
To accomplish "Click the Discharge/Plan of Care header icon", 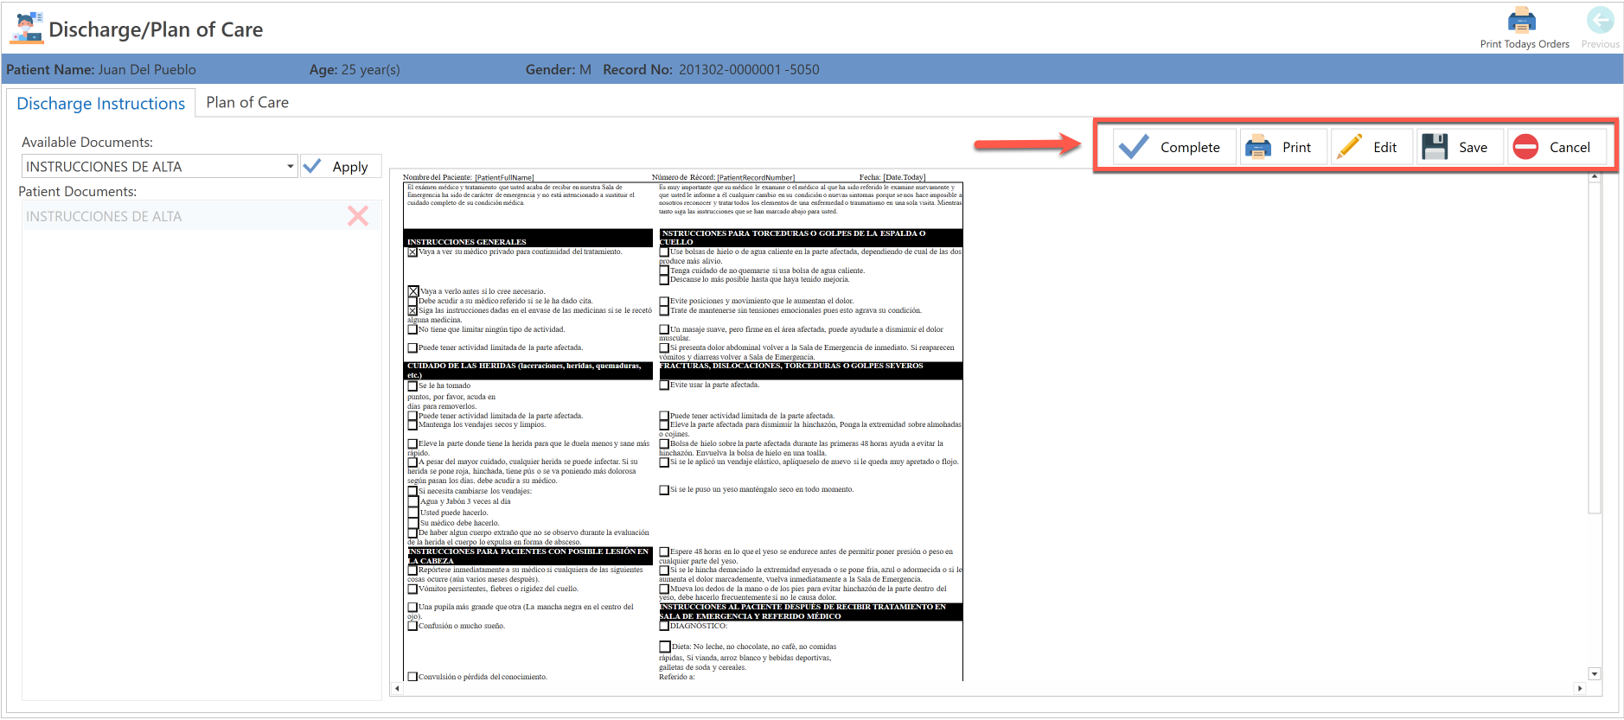I will [x=27, y=28].
